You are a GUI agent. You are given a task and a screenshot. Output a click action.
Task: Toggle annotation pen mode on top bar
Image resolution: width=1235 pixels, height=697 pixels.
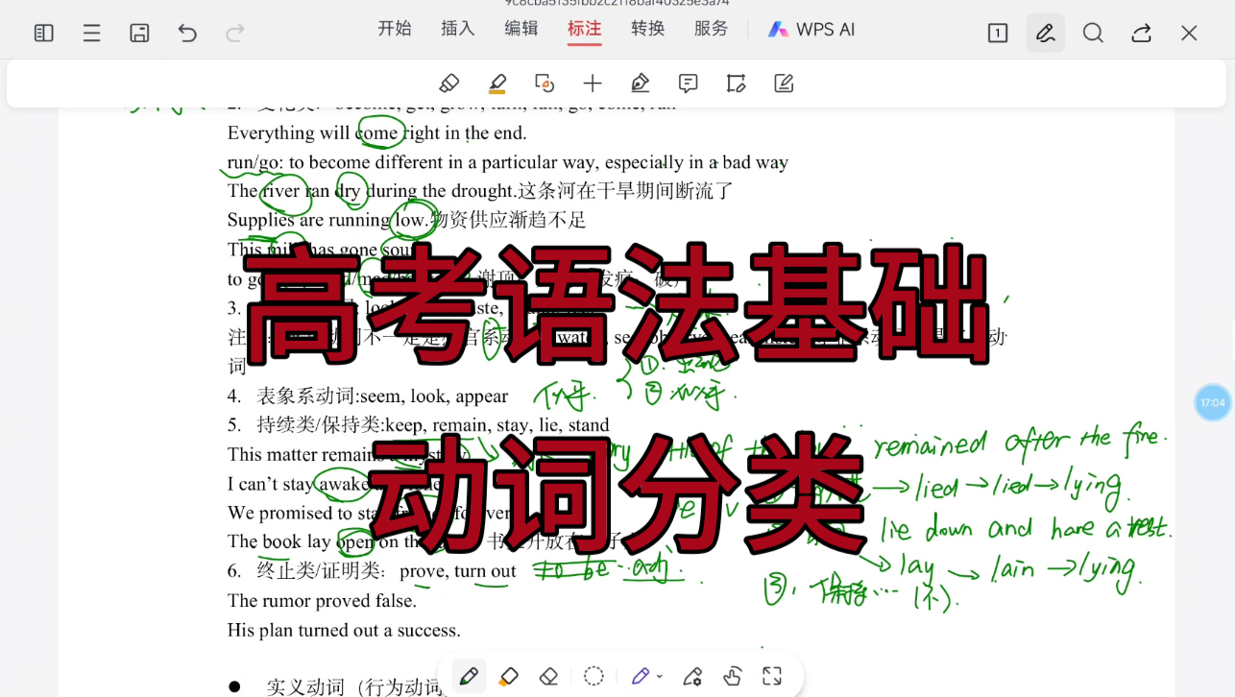pos(1045,32)
